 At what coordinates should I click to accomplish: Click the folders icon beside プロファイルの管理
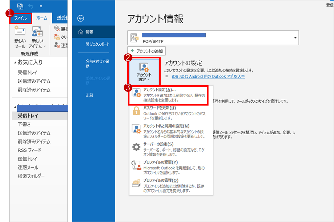[136, 183]
